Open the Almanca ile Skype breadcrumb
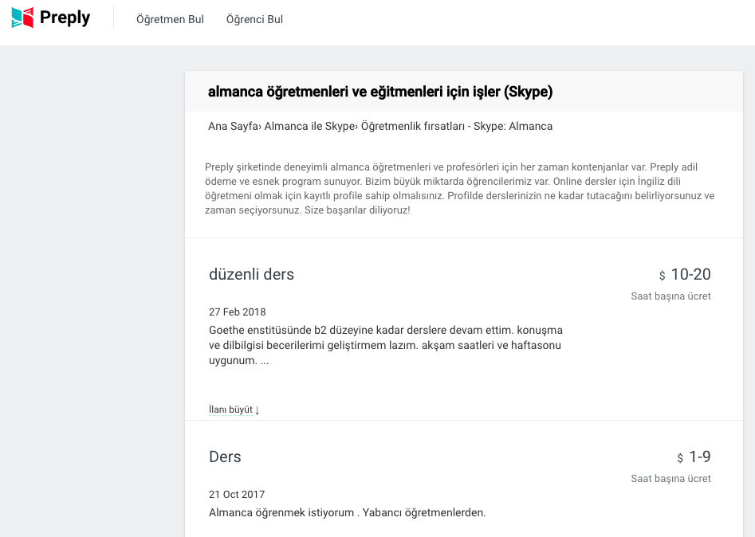This screenshot has height=537, width=755. 309,126
